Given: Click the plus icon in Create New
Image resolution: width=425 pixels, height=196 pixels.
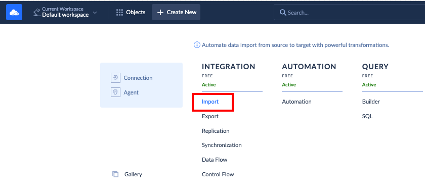Looking at the screenshot, I should point(160,13).
